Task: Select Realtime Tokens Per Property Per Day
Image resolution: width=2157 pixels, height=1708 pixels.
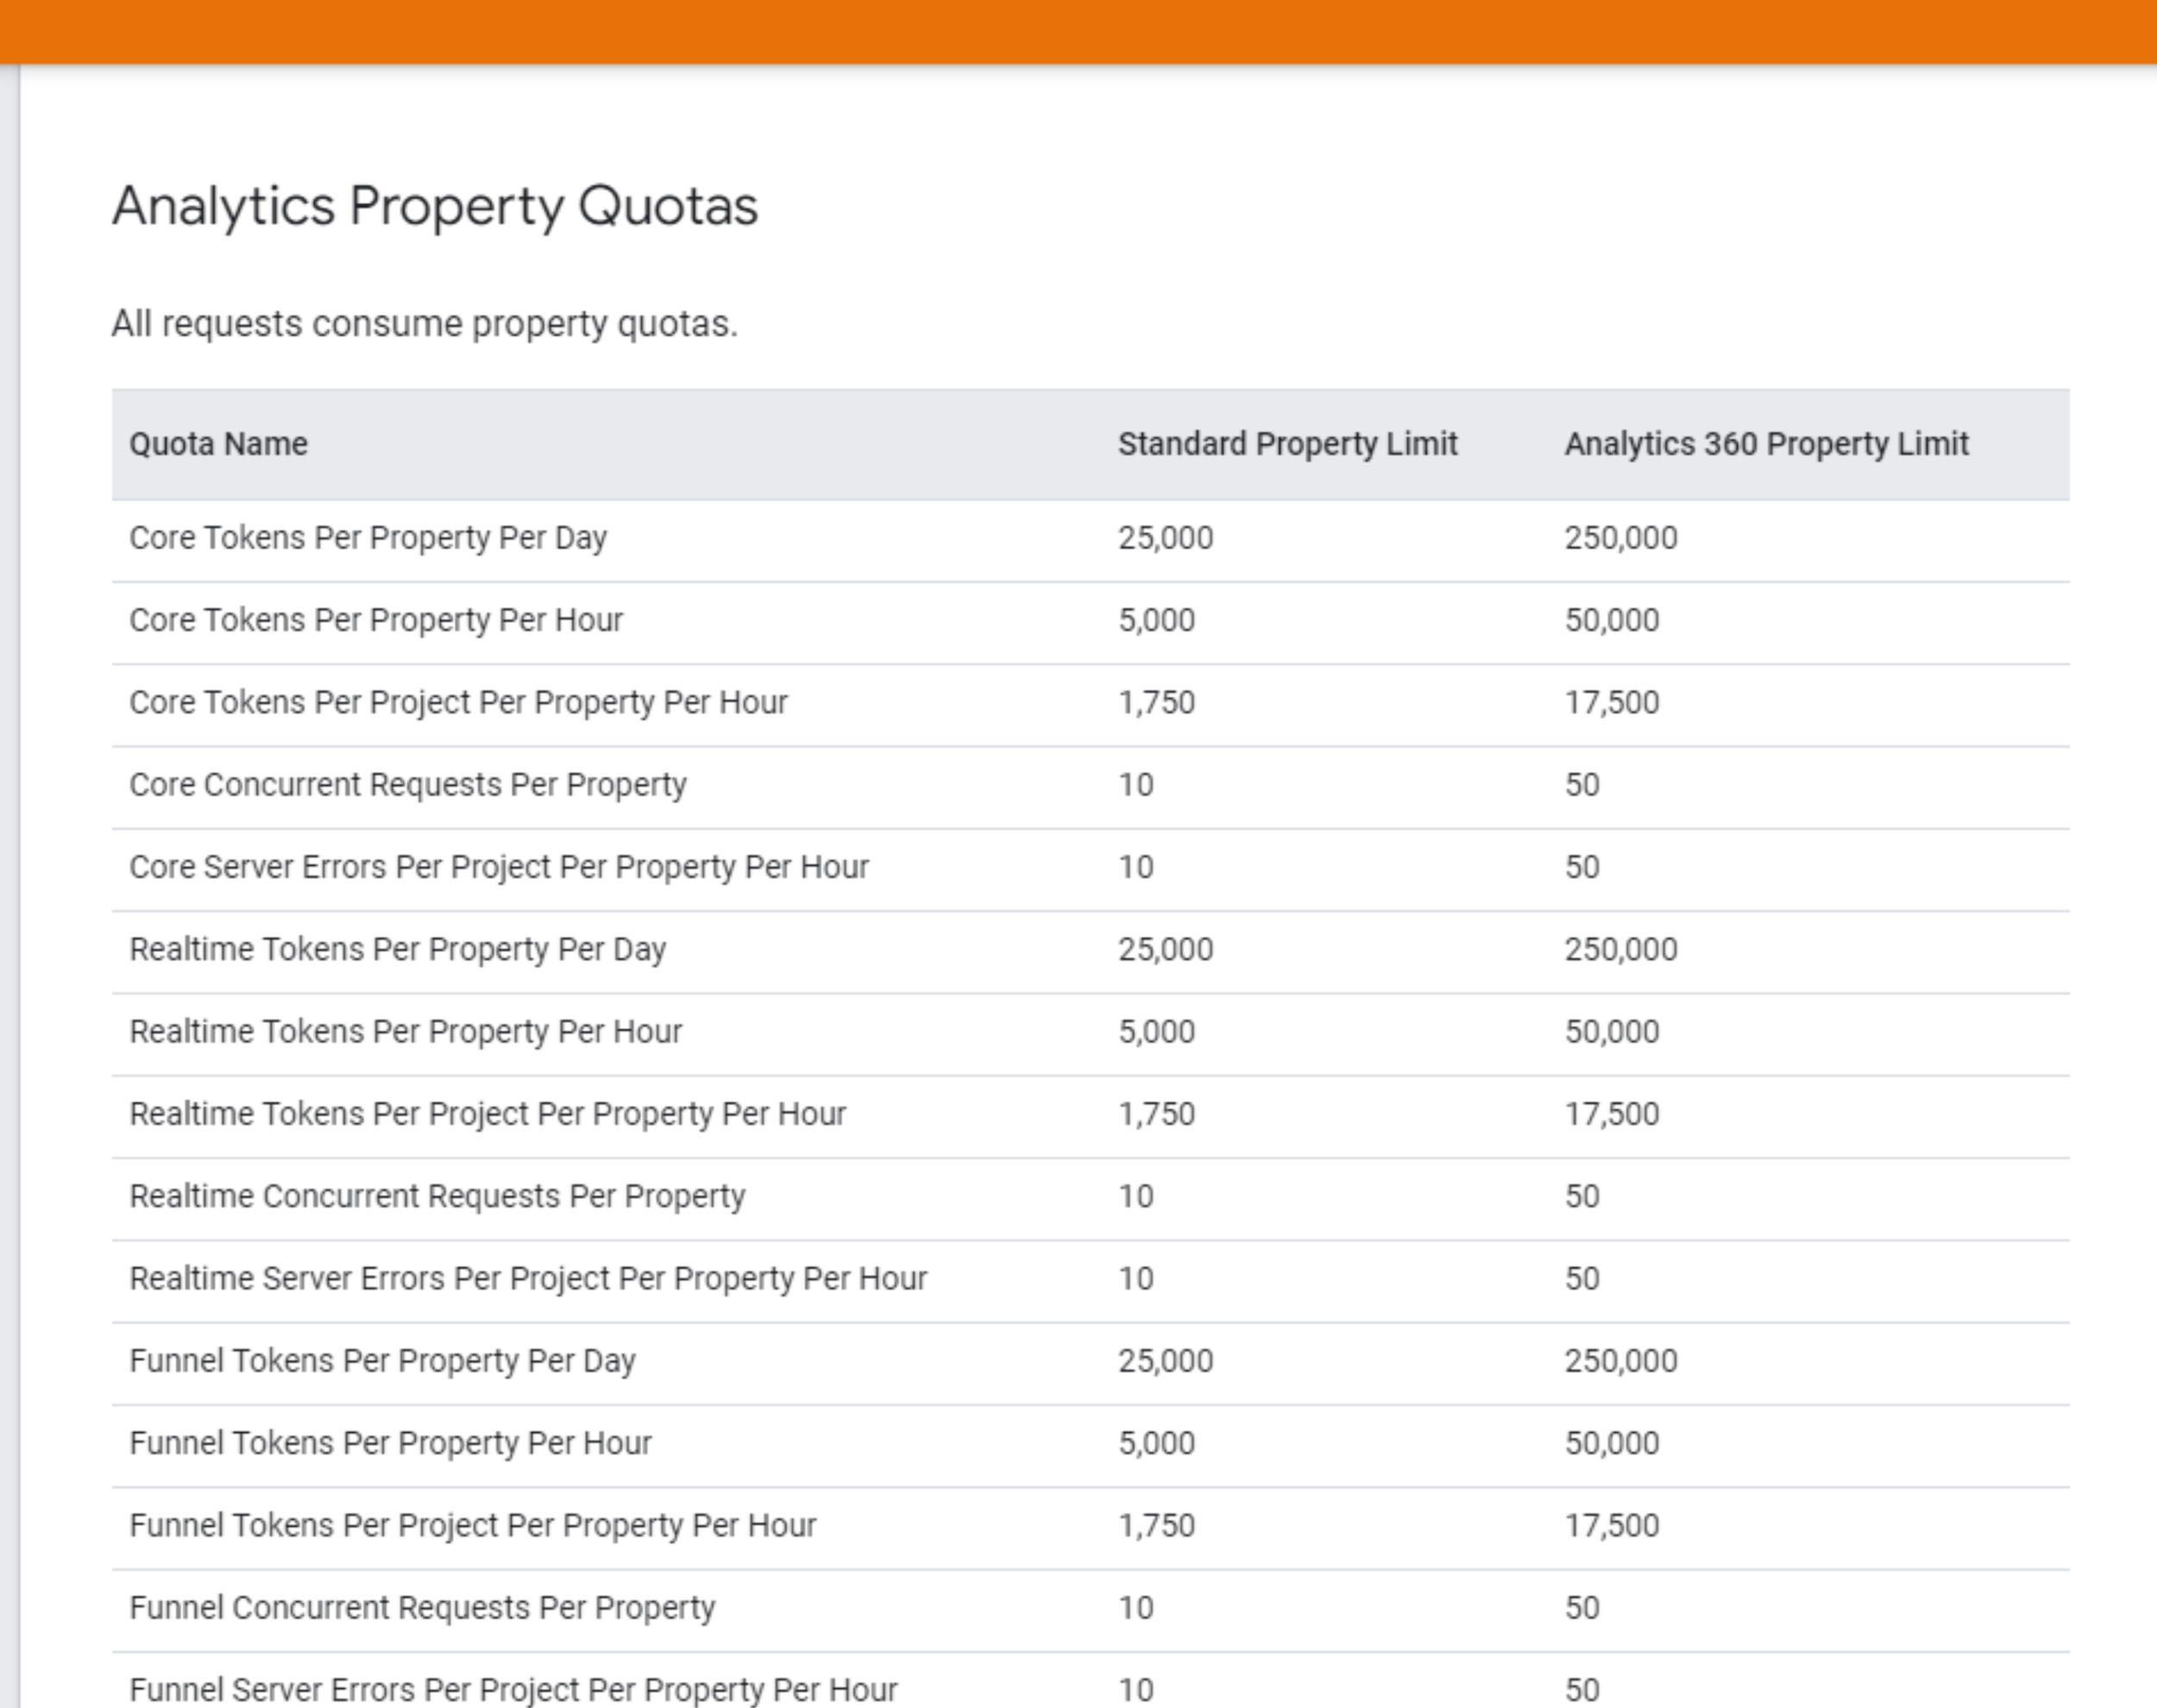Action: [398, 949]
